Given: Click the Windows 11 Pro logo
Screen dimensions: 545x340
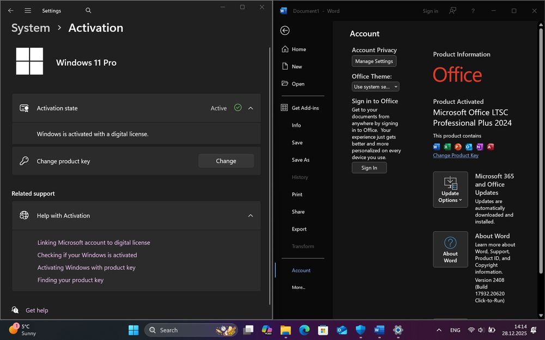Looking at the screenshot, I should (x=29, y=61).
